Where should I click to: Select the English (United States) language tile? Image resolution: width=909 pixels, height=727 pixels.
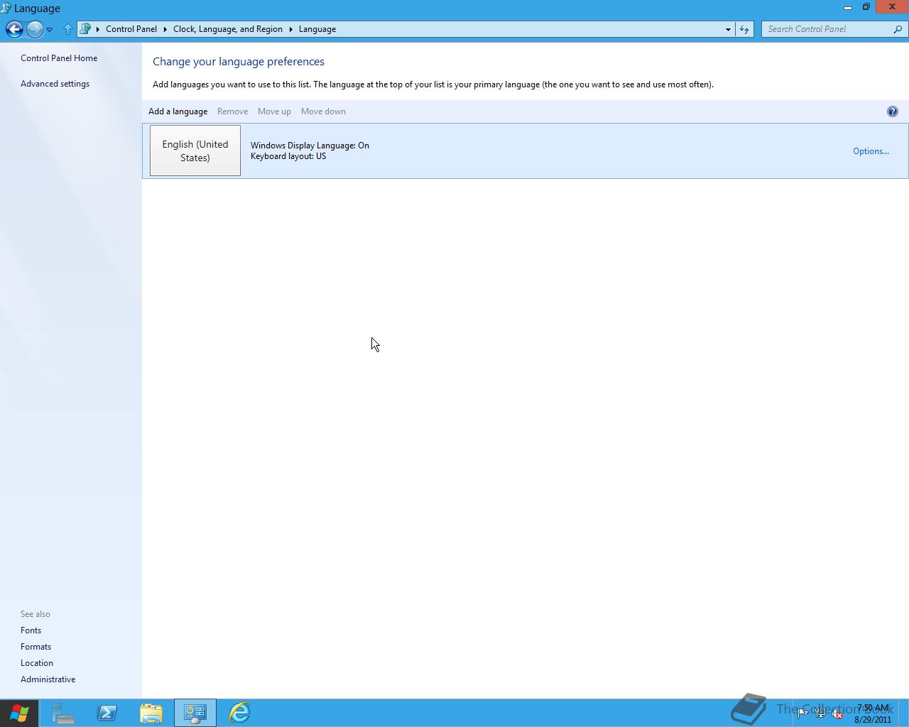195,151
